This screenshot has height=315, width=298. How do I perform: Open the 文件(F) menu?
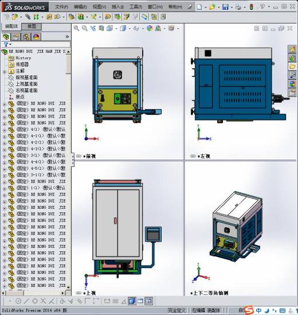61,7
